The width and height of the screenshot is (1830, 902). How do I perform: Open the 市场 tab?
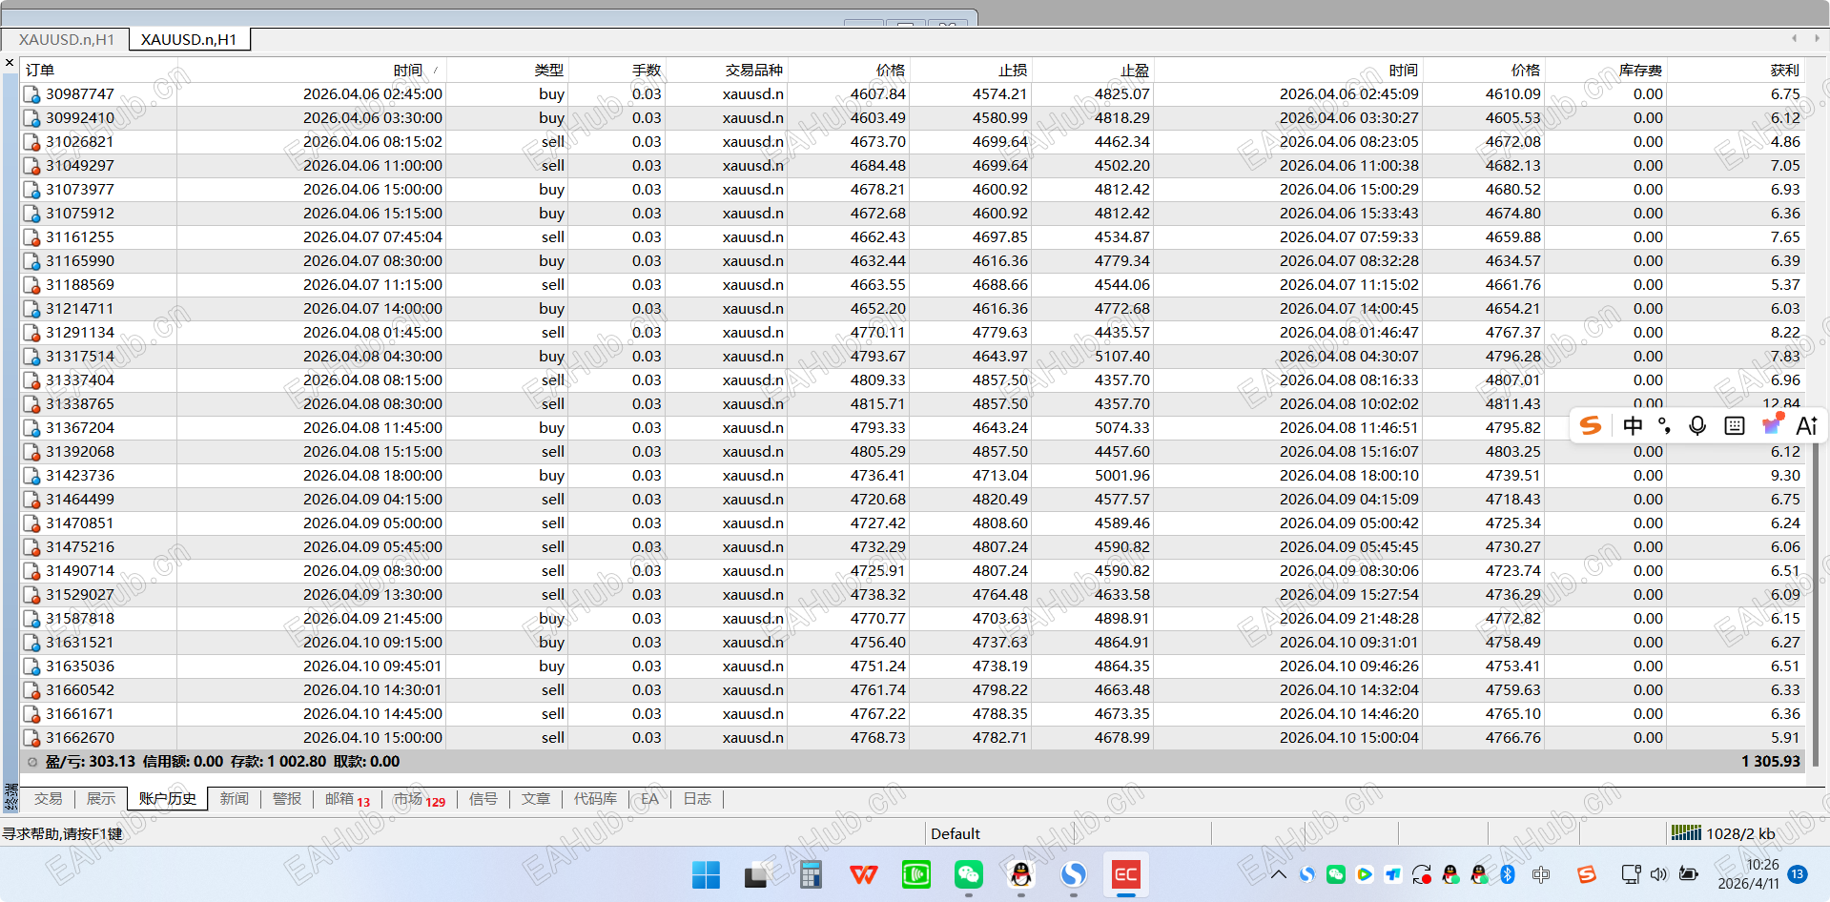point(419,799)
